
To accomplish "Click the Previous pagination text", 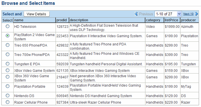I will tap(146, 14).
